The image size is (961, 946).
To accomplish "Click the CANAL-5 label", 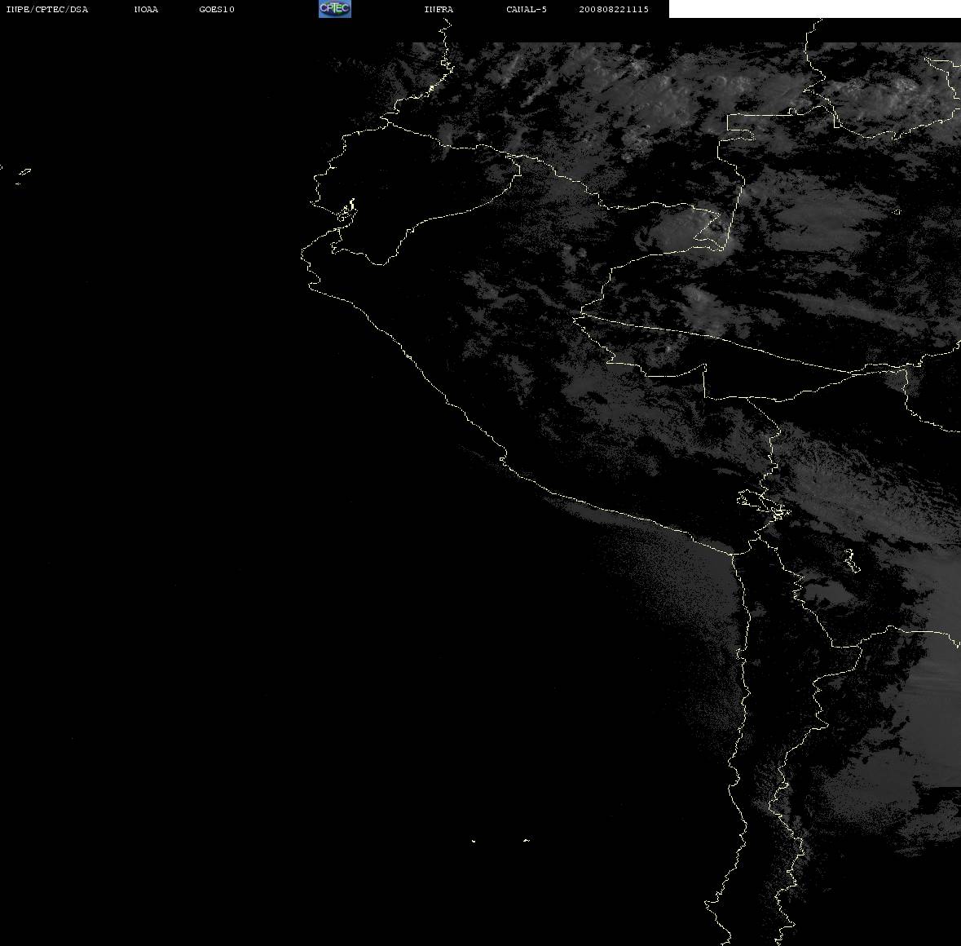I will pos(526,9).
